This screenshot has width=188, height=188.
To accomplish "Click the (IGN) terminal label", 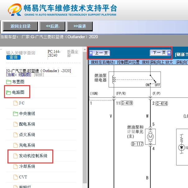I will pos(94,94).
